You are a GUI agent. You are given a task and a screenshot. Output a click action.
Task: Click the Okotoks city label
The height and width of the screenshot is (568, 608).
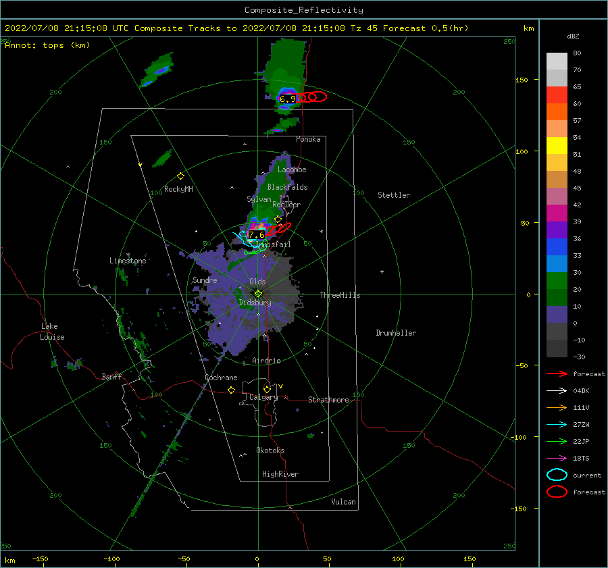[270, 450]
